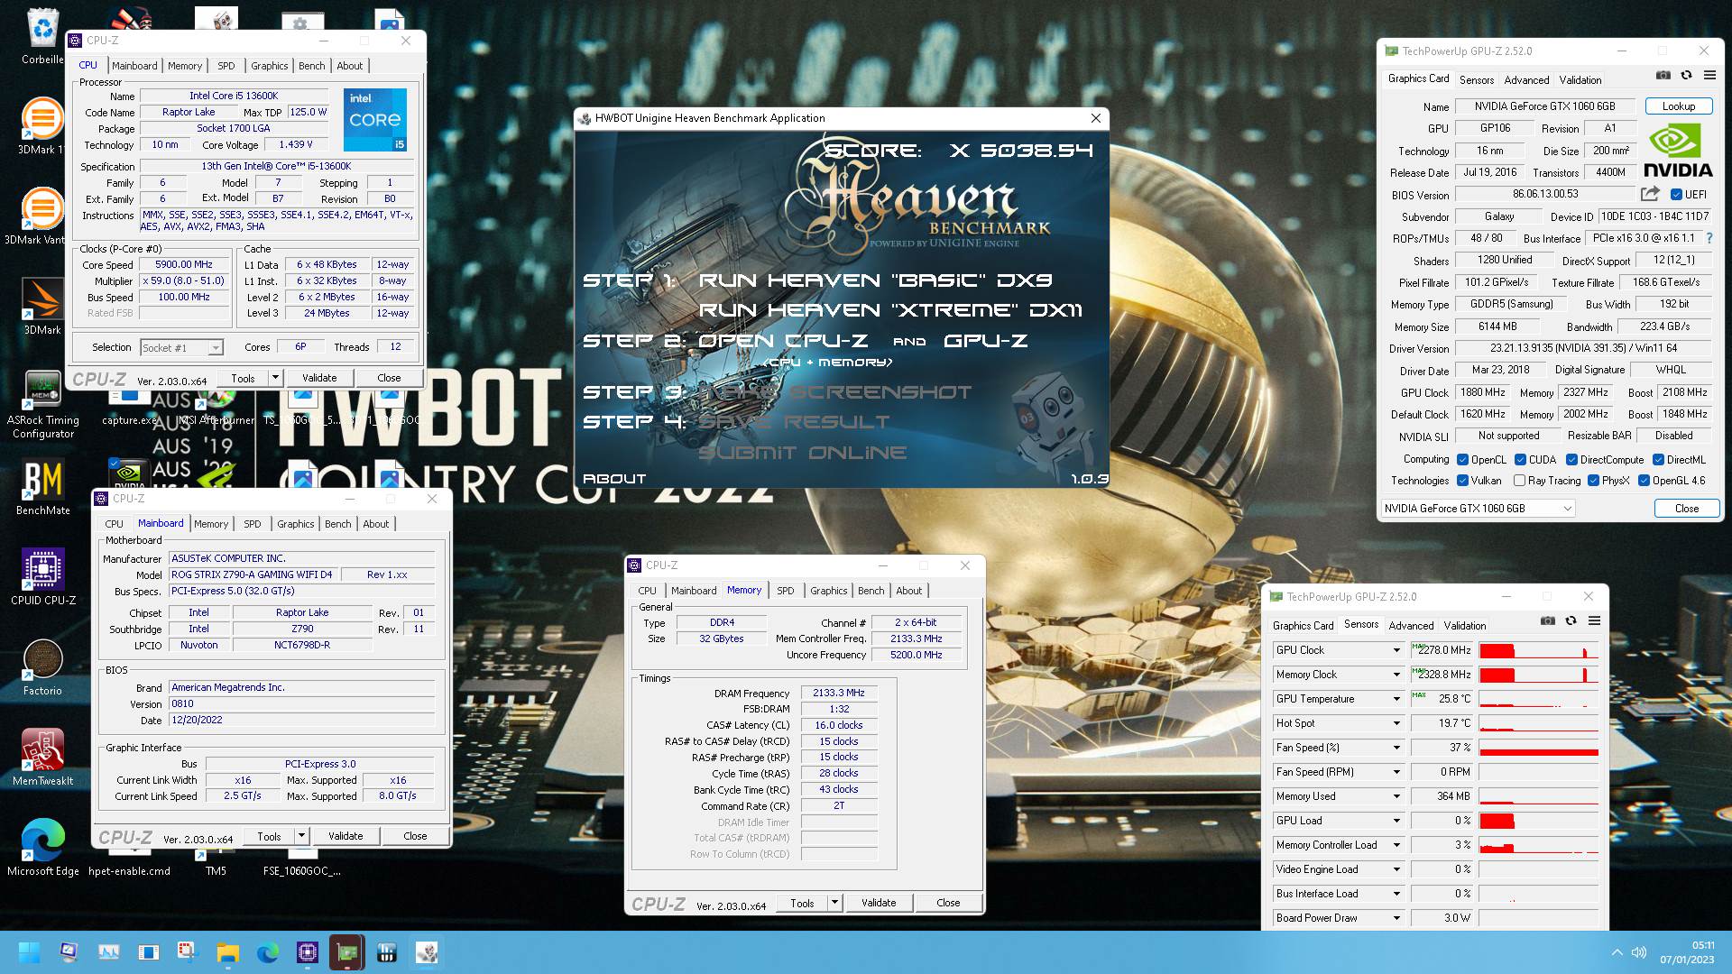Open the Advanced tab in GPU-Z Graphics Card window
Screen dimensions: 1732x974
(1526, 79)
